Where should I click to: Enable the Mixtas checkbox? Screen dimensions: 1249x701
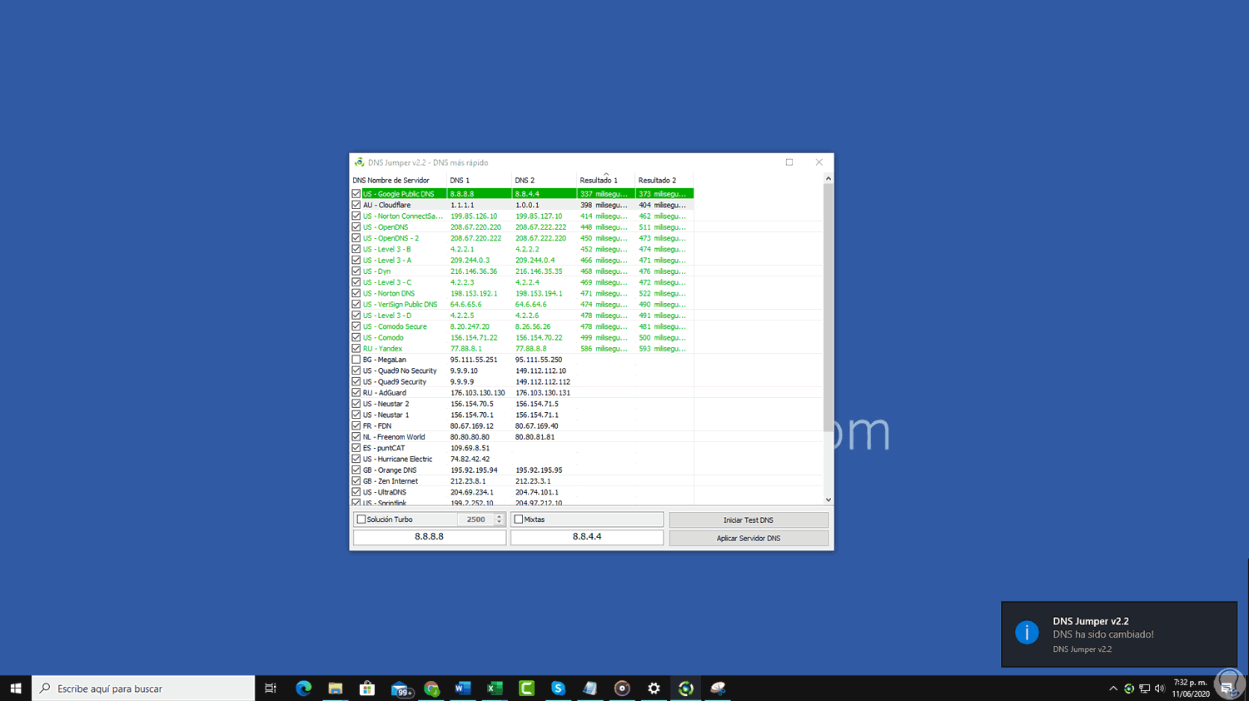tap(519, 520)
